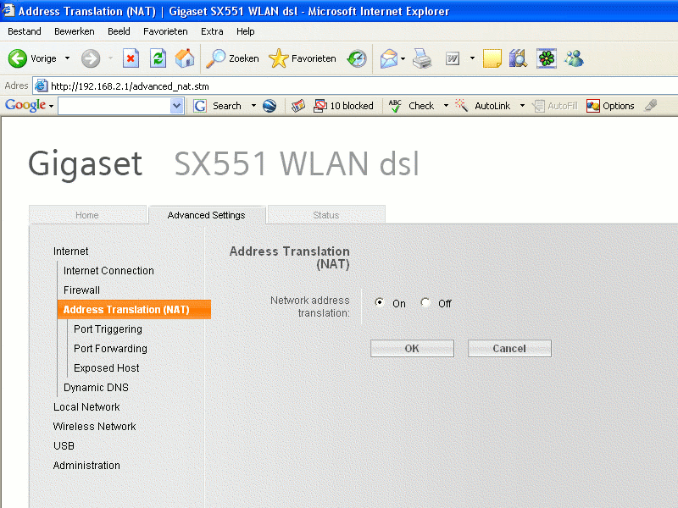This screenshot has height=508, width=678.
Task: Switch to the Status tab
Action: pyautogui.click(x=326, y=215)
